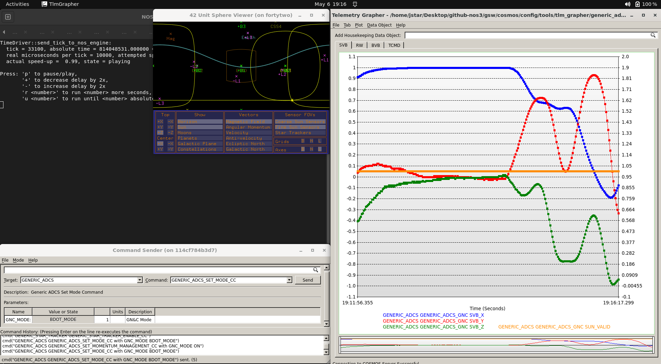Toggle the Star Trackers sensor FOV
The height and width of the screenshot is (364, 661).
(x=300, y=133)
